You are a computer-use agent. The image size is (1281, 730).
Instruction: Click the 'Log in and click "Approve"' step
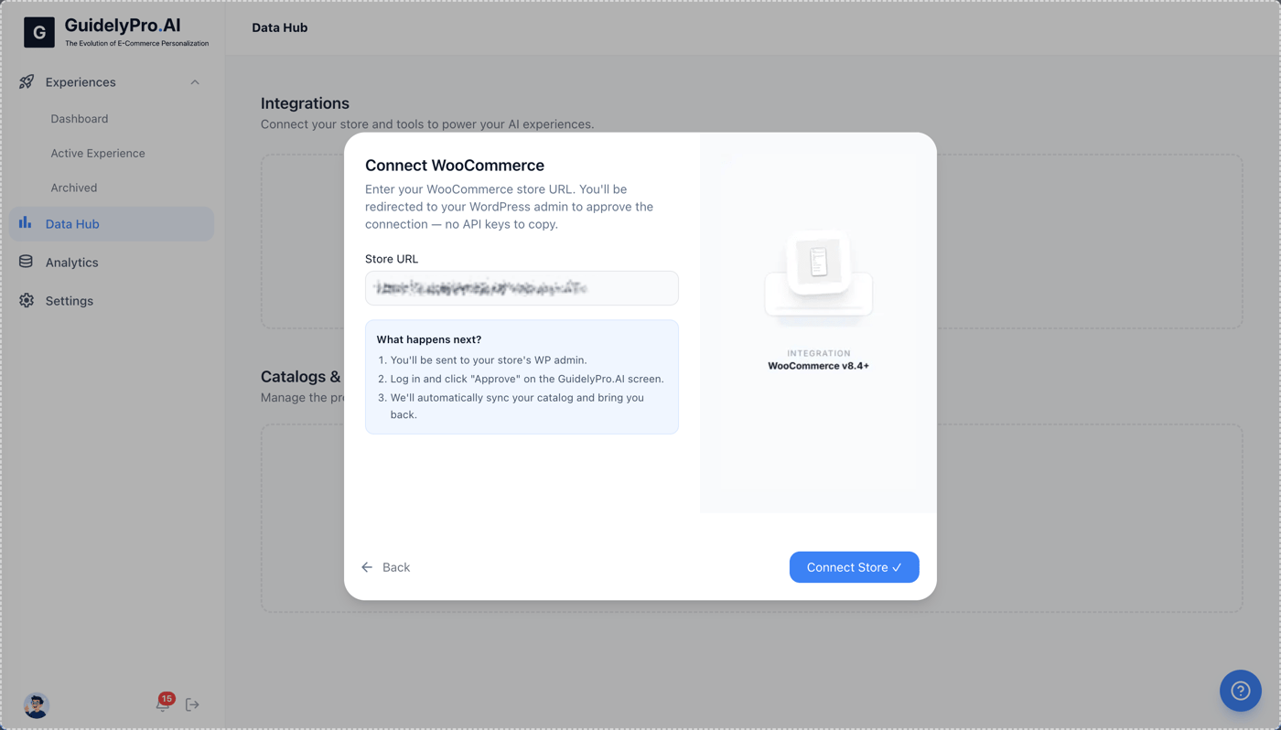[x=527, y=379]
